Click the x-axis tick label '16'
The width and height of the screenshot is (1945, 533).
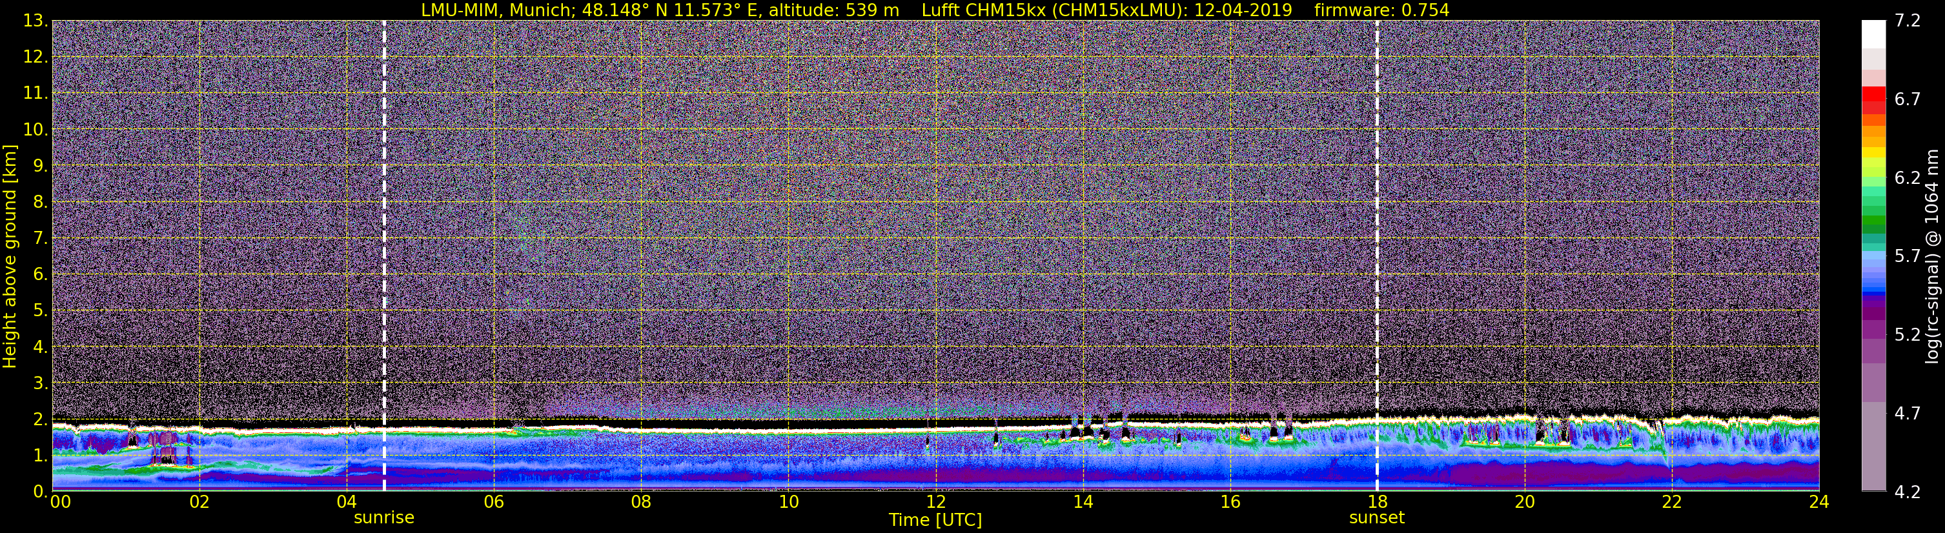tap(1230, 502)
